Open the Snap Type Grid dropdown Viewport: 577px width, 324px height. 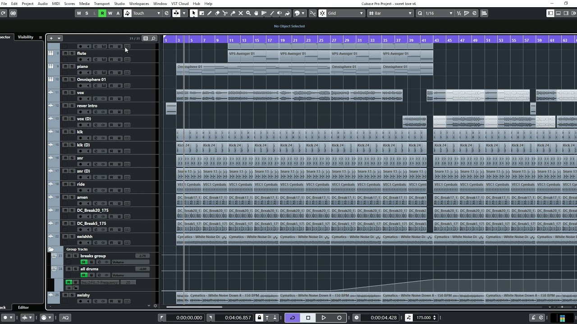tap(345, 13)
